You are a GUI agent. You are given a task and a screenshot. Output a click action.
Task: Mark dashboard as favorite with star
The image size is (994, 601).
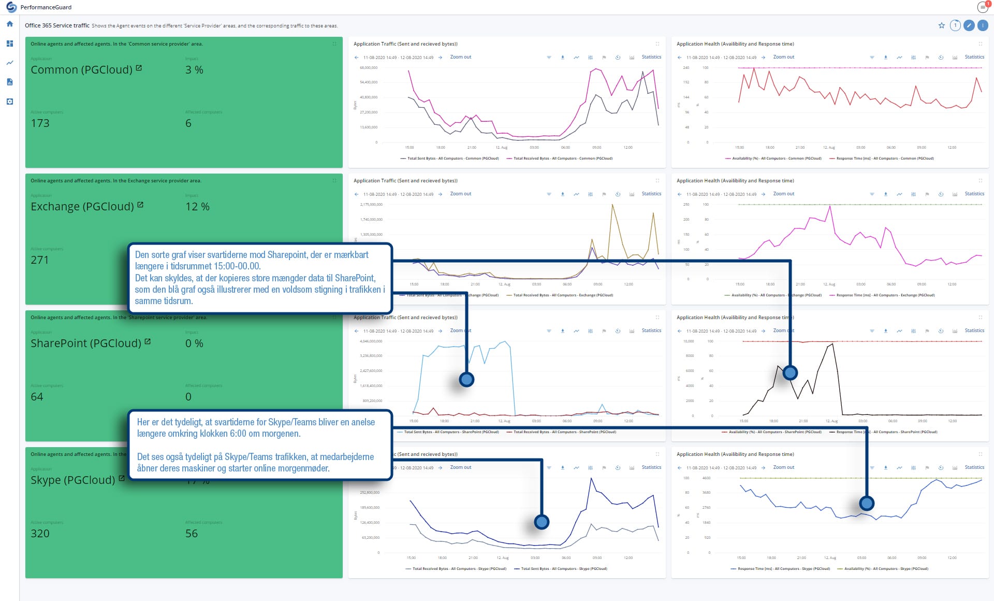[941, 25]
